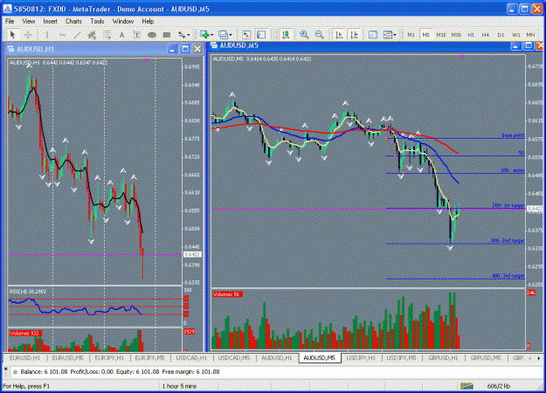Expand the arrows tool dropdown arrow

coord(189,35)
